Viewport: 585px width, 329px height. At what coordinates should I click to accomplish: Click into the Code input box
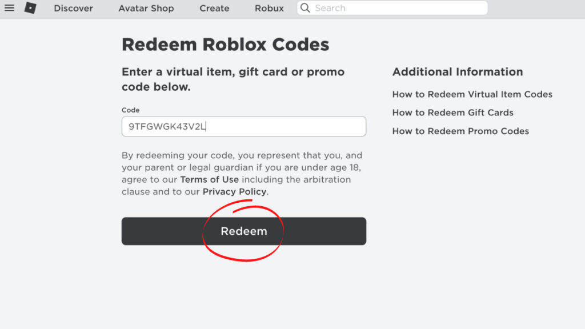click(x=243, y=126)
